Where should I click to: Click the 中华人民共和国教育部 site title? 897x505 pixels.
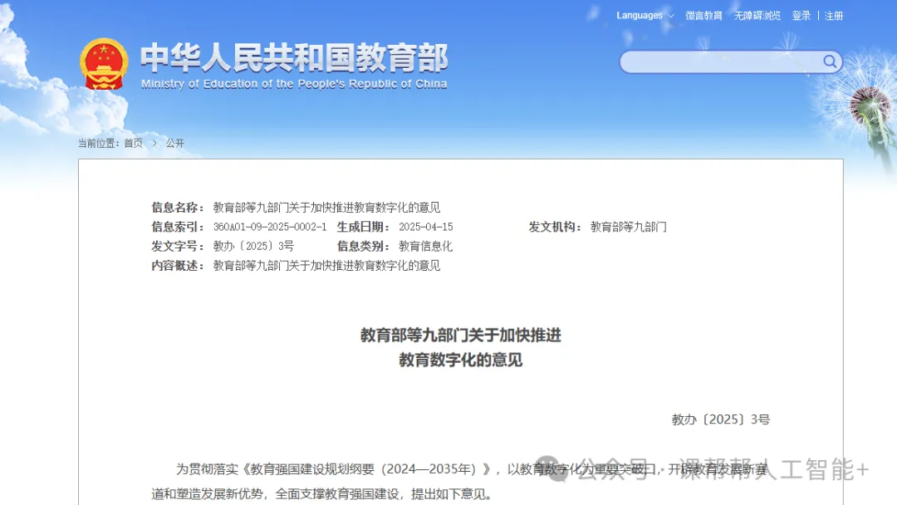click(294, 57)
